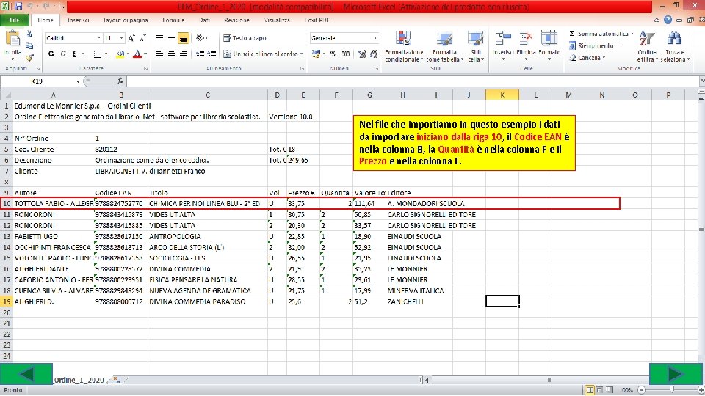Click the Elimina cells icon

click(x=526, y=39)
